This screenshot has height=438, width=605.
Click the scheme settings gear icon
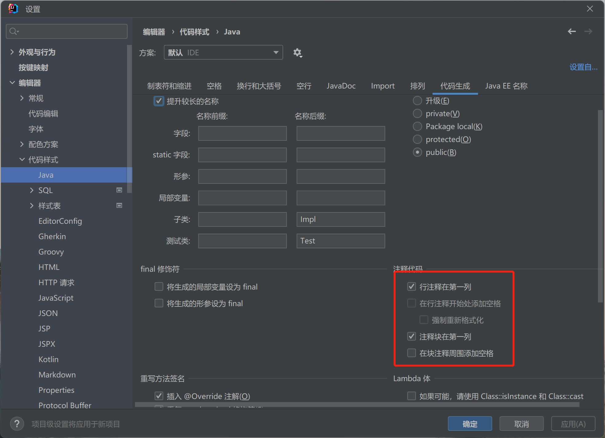point(297,53)
